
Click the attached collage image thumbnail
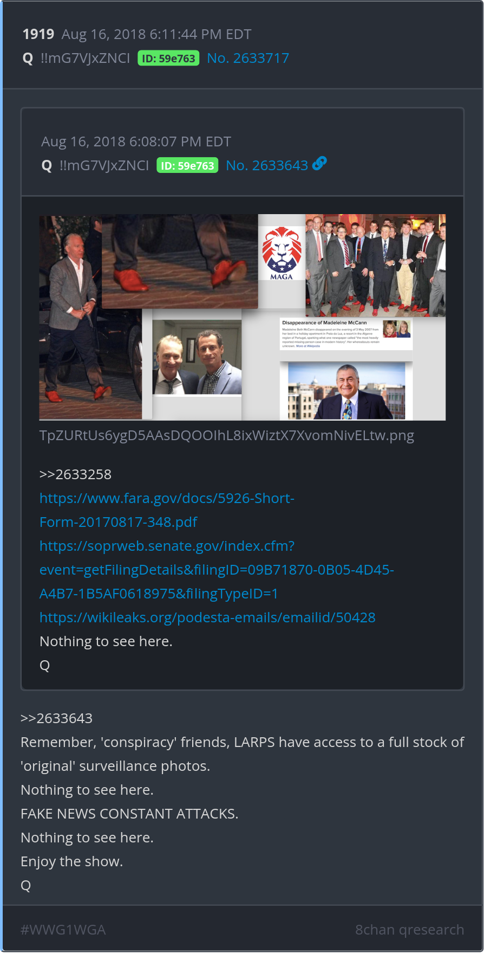pyautogui.click(x=243, y=317)
